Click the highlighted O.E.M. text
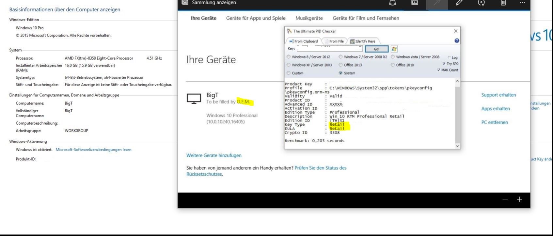The image size is (553, 236). 243,102
